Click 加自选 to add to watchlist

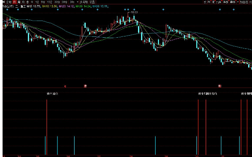click(x=244, y=2)
